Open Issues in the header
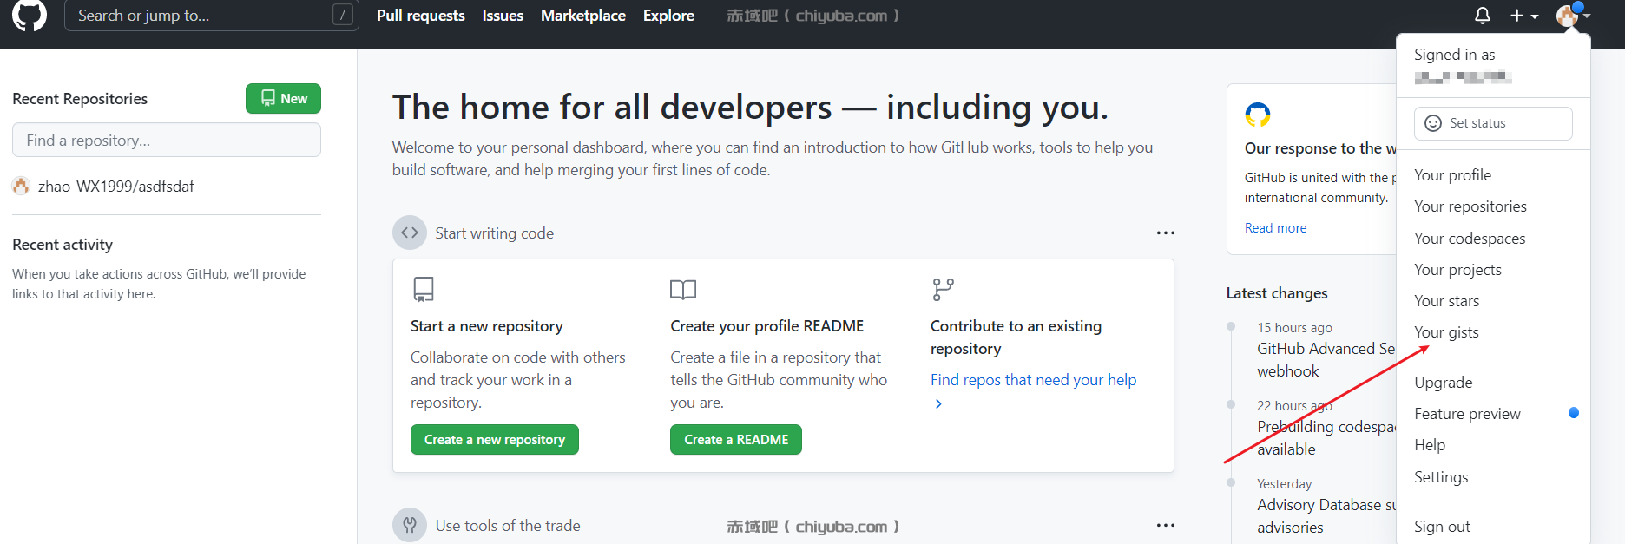This screenshot has width=1625, height=544. [503, 16]
